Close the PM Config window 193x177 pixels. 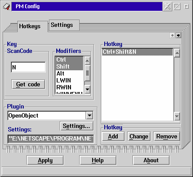pyautogui.click(x=167, y=7)
